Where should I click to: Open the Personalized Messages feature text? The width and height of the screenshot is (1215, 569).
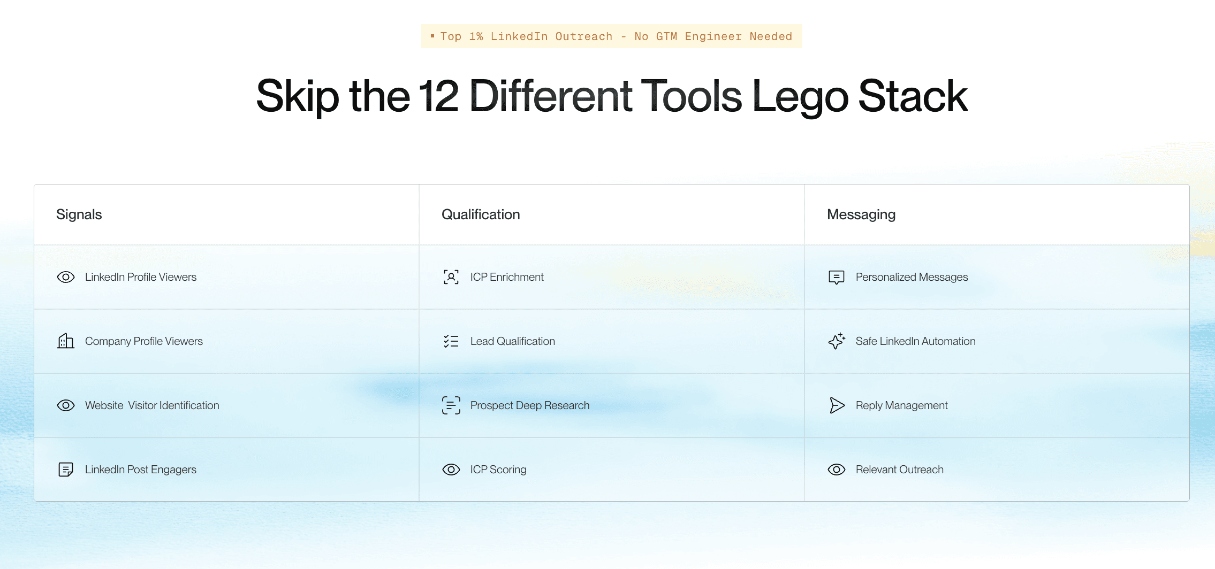(912, 277)
